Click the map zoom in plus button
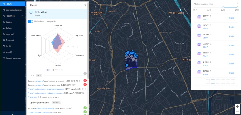This screenshot has height=115, width=241. pos(237,107)
